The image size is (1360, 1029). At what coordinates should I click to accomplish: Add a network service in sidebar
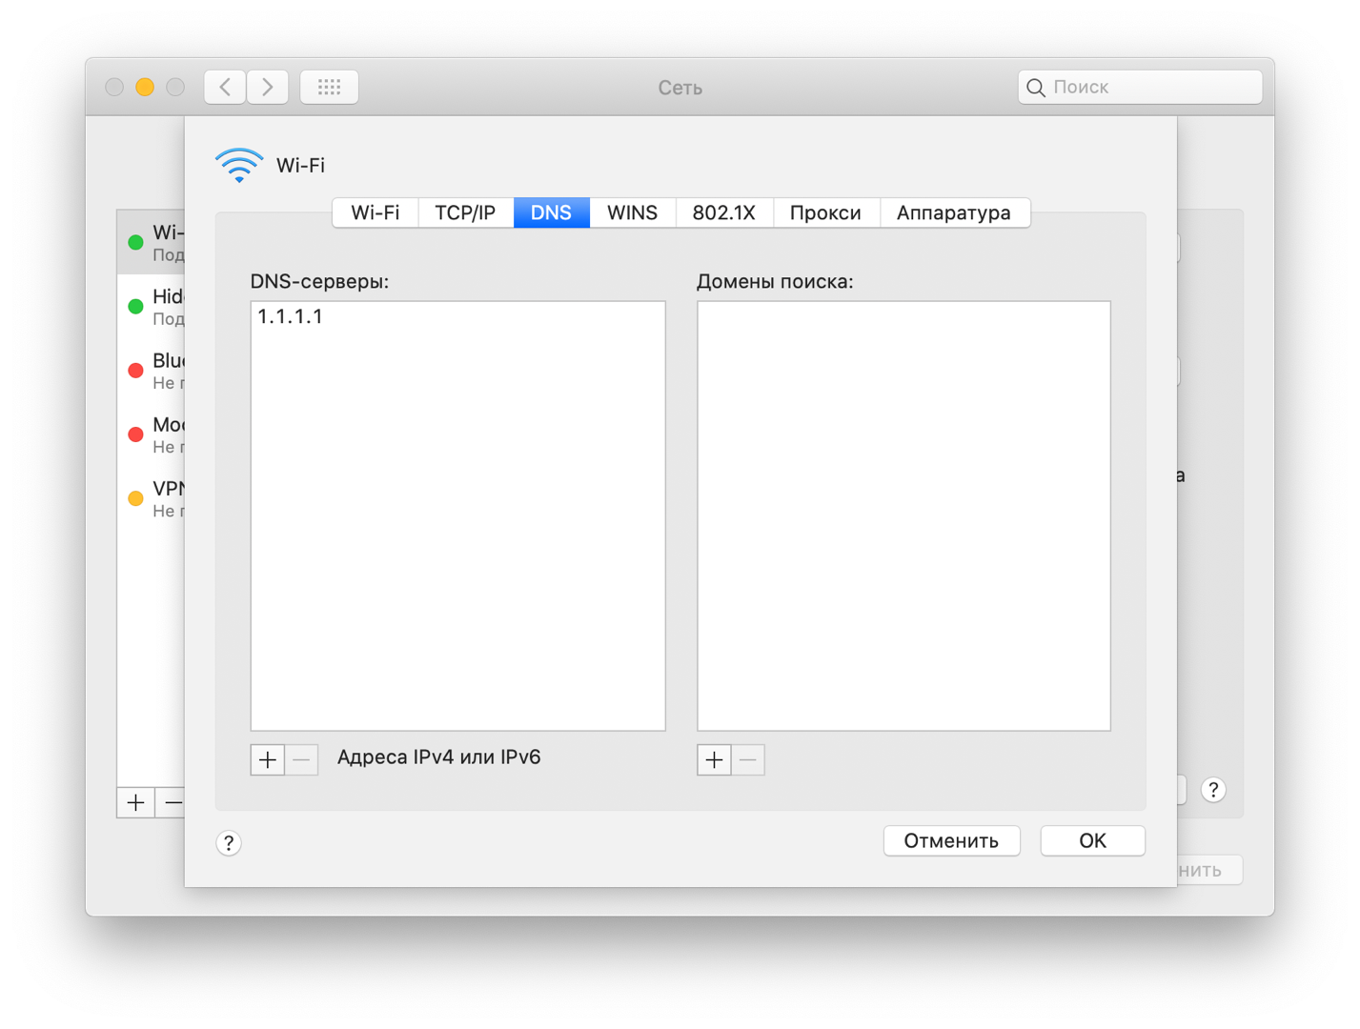tap(135, 802)
